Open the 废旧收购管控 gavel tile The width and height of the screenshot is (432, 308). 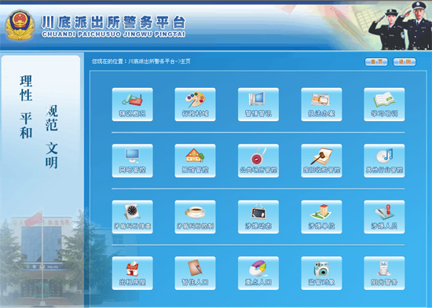(x=321, y=160)
